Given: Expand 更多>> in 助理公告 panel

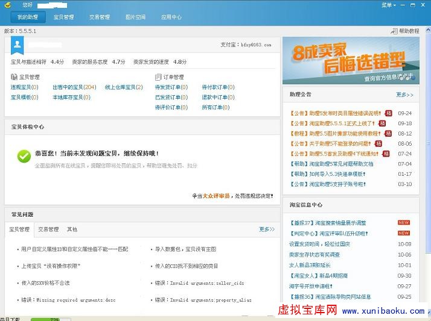Looking at the screenshot, I should click(404, 95).
